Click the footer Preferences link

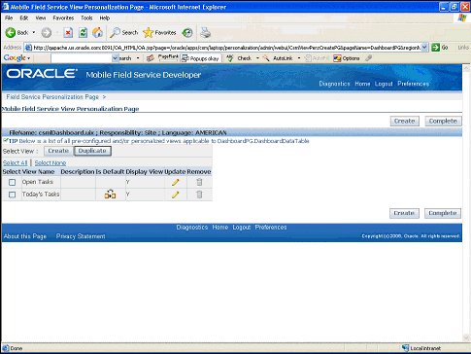(x=271, y=228)
